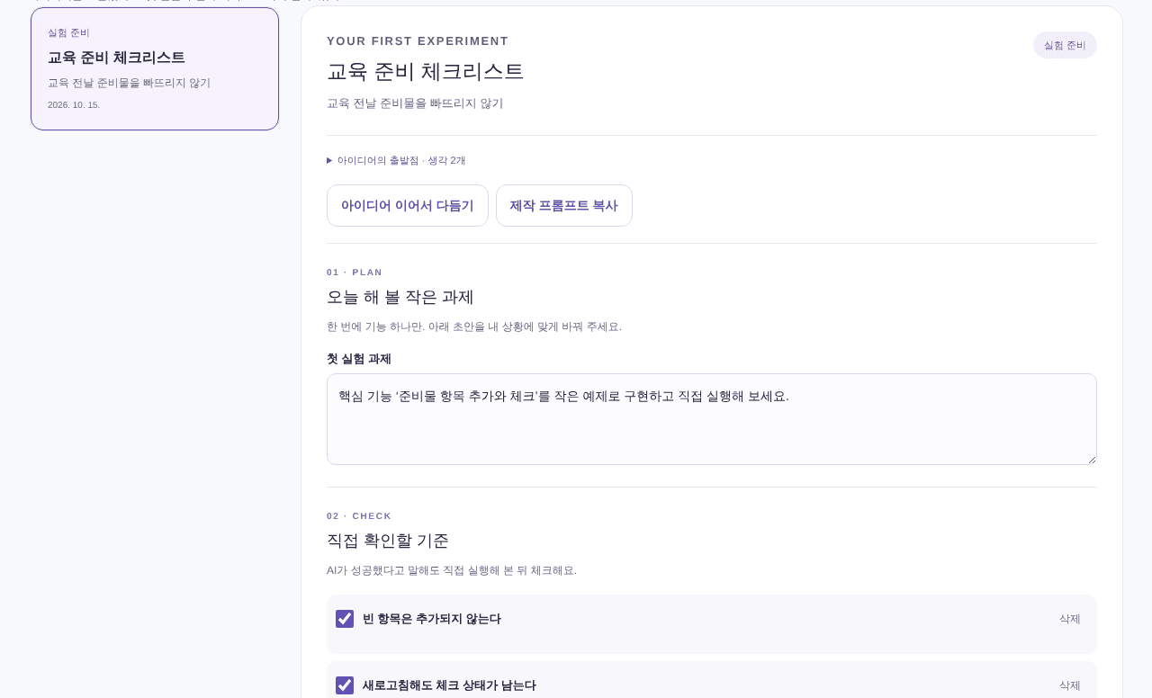
Task: Click the 직접 확인할 기준 heading
Action: tap(388, 541)
